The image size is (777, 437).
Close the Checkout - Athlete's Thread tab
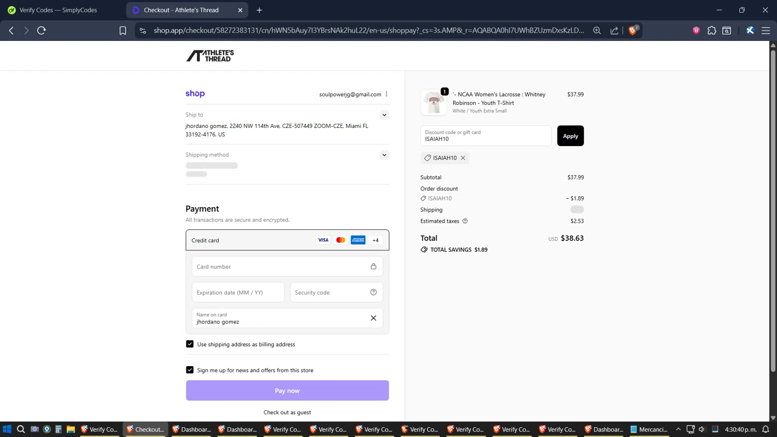240,10
